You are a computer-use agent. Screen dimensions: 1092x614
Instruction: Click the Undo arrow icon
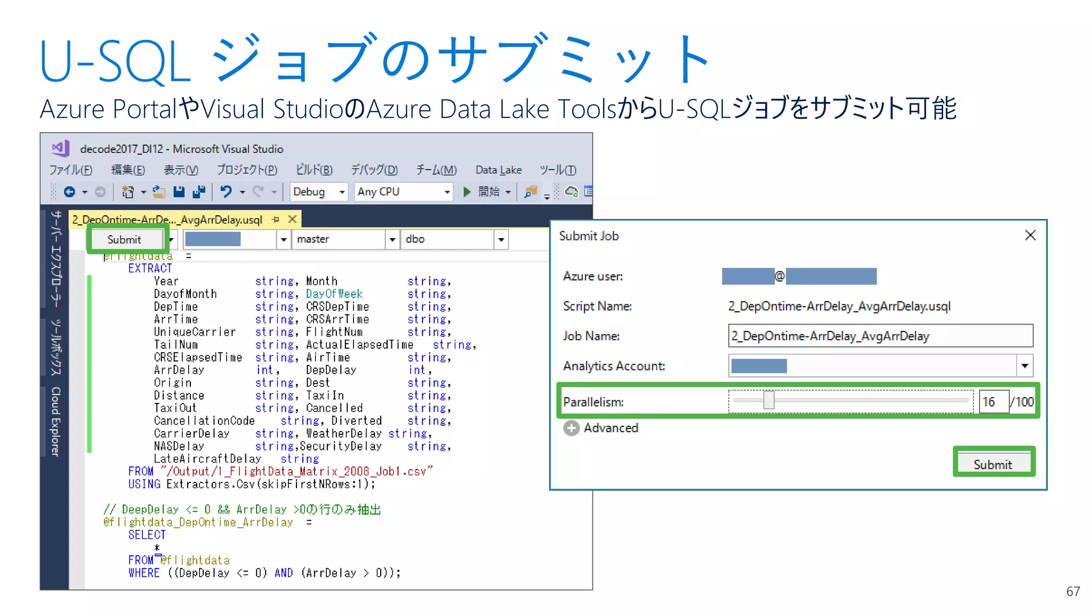click(x=226, y=192)
